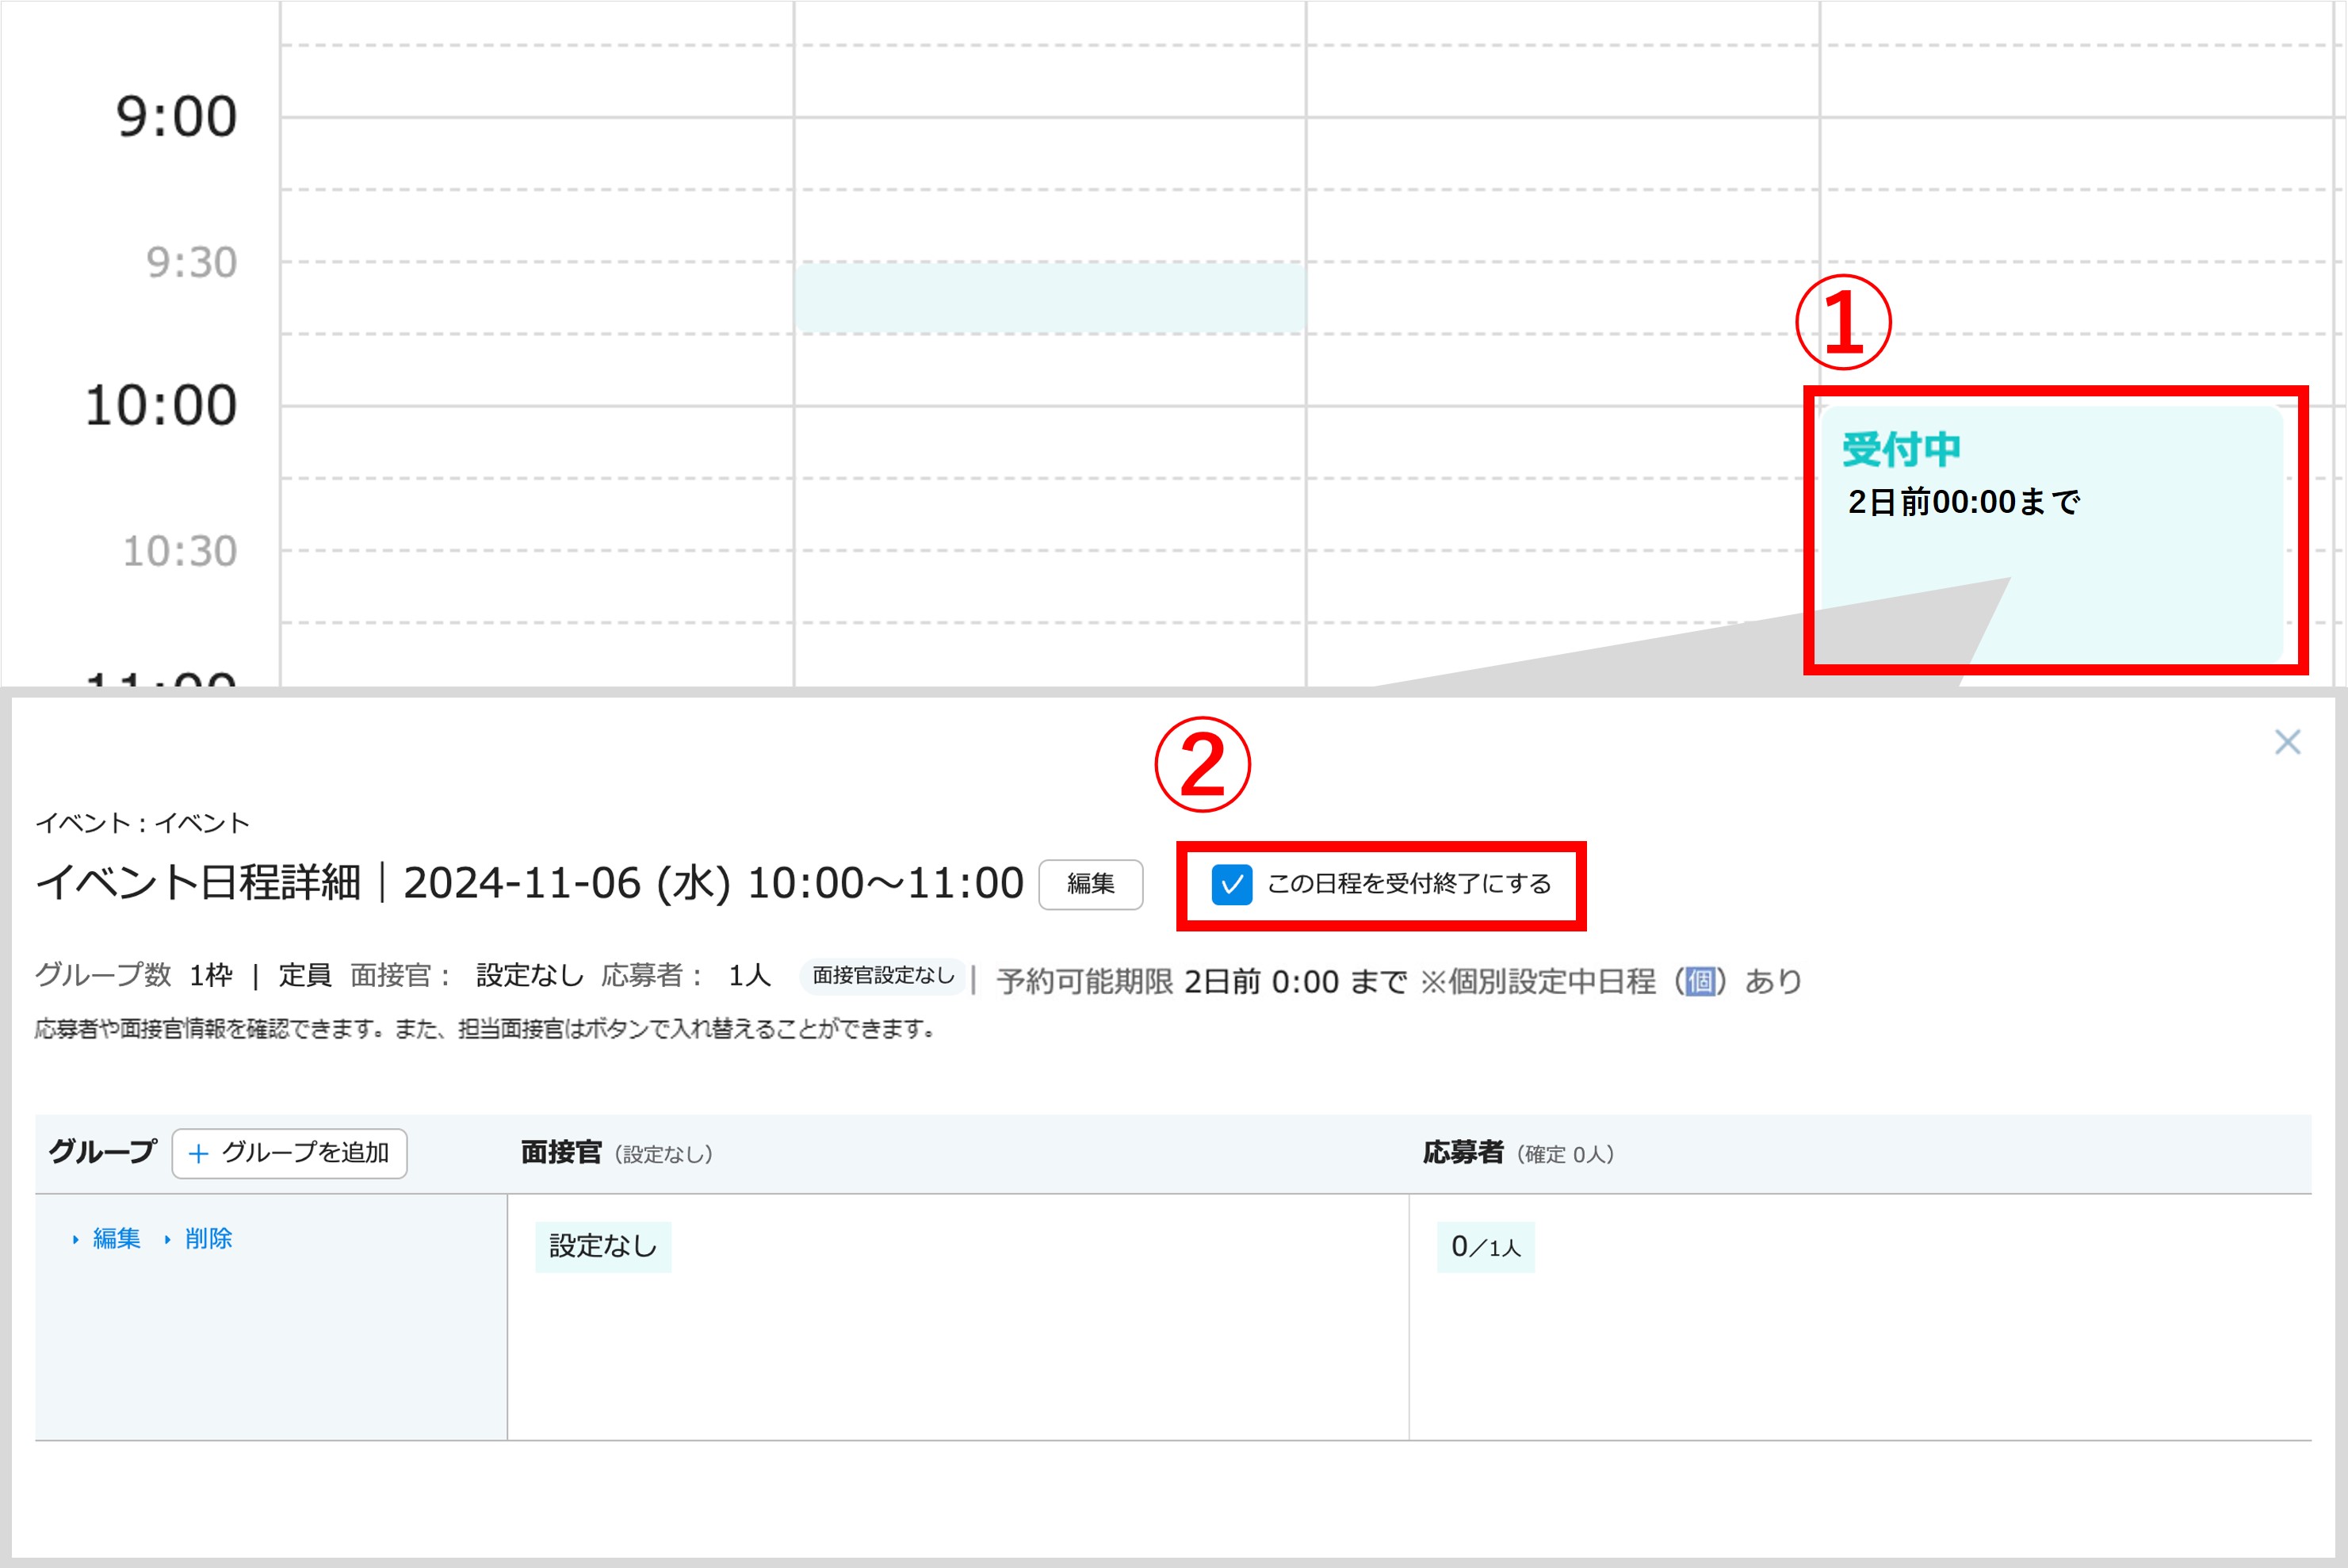Click the 0/1人 applicant count cell
This screenshot has width=2348, height=1568.
(x=1485, y=1247)
